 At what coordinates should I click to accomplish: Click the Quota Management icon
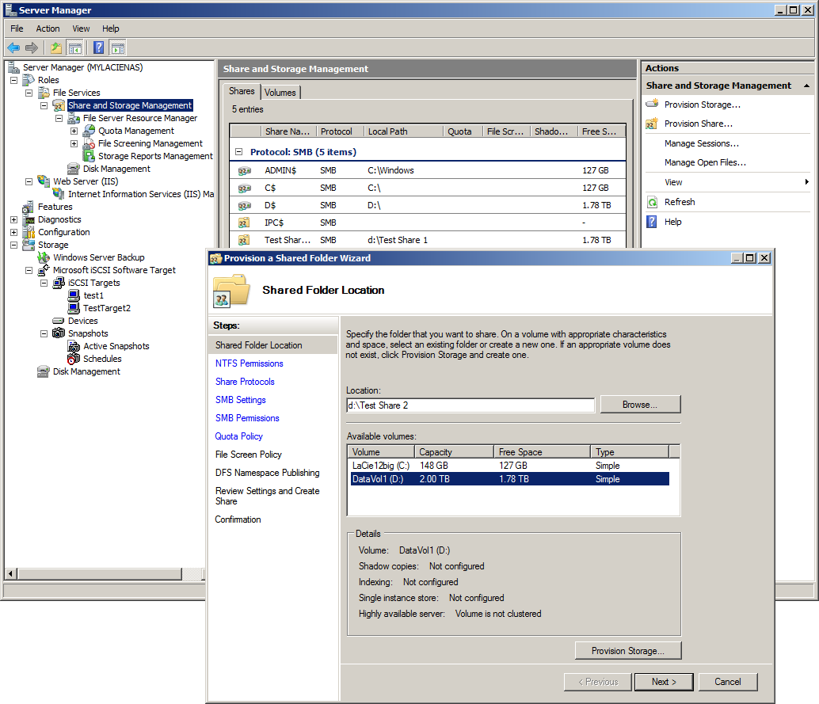[x=89, y=131]
